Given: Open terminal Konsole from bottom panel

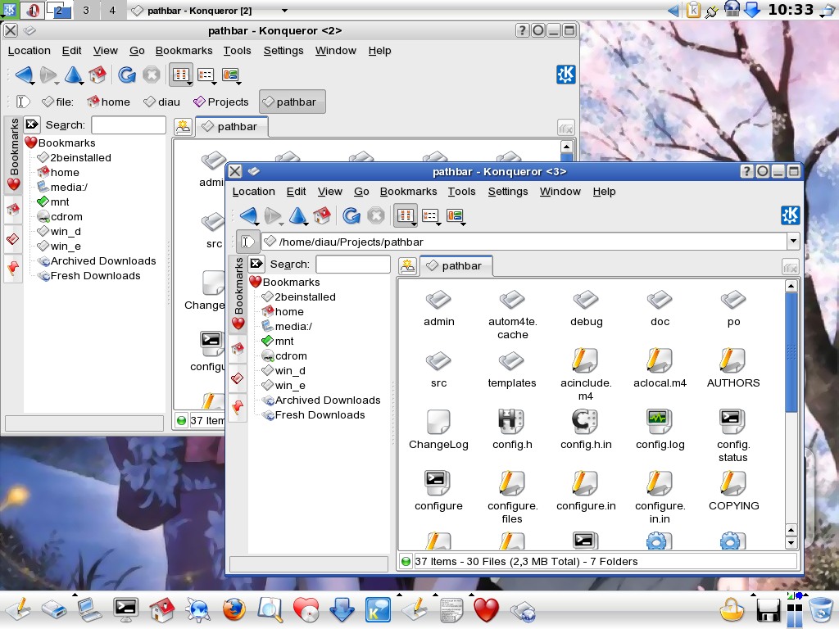Looking at the screenshot, I should point(125,609).
